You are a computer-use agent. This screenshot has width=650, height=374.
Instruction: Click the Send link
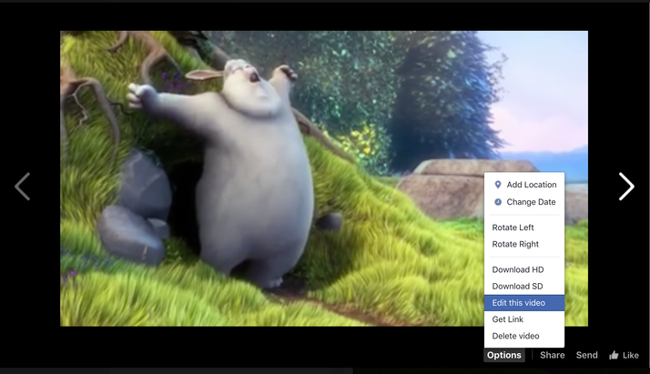[x=586, y=355]
